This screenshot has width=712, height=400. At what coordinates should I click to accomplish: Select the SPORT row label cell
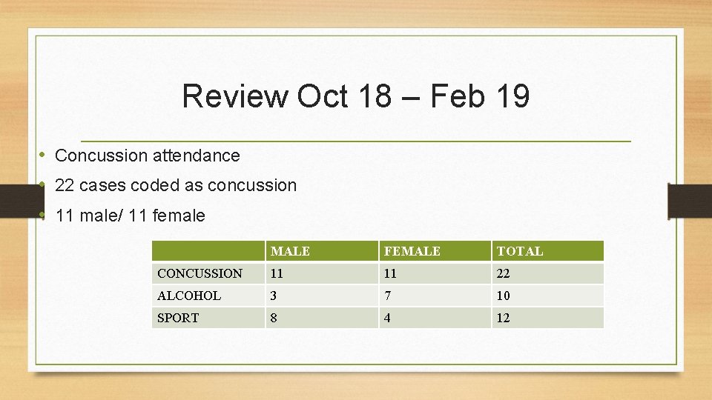point(208,318)
